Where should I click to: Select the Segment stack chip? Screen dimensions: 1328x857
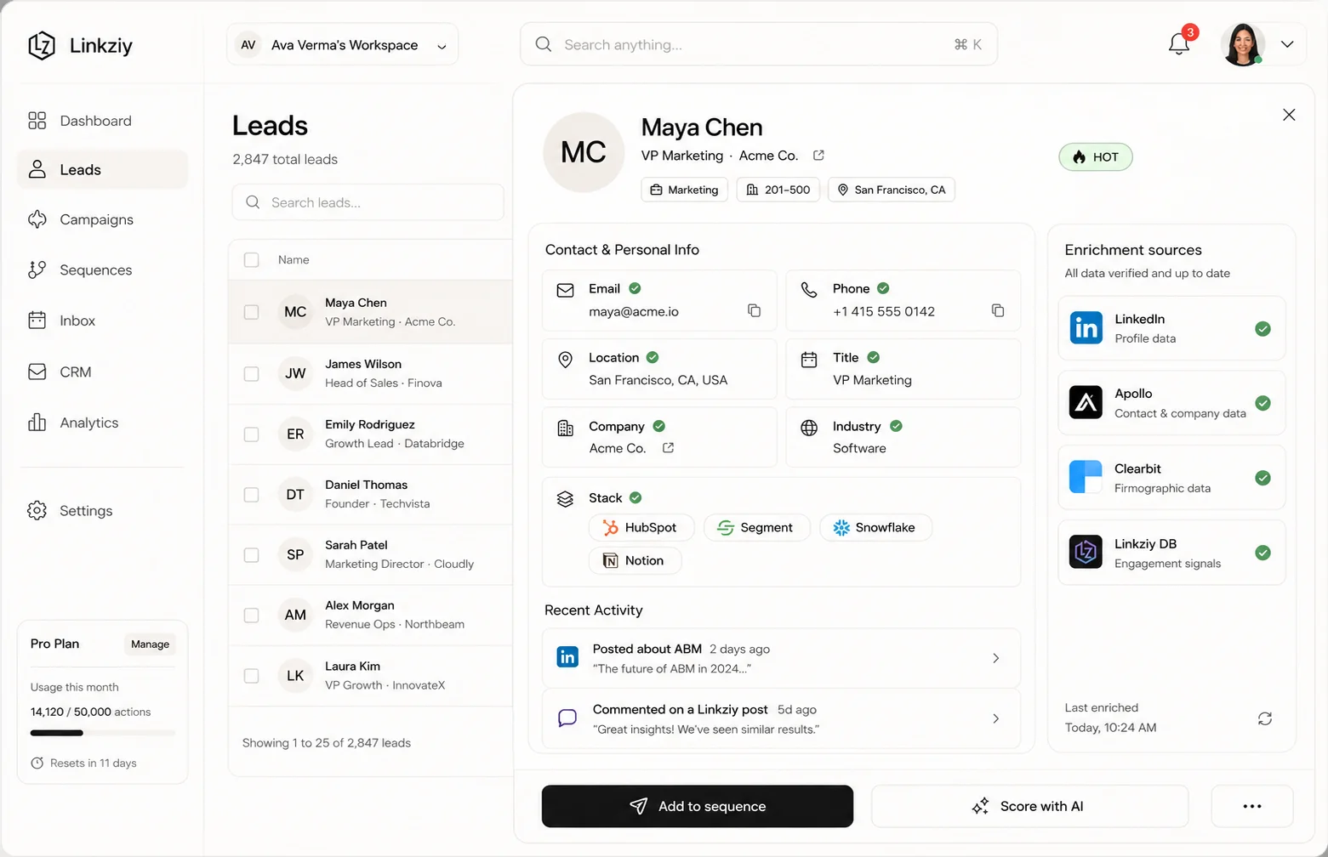pos(757,528)
